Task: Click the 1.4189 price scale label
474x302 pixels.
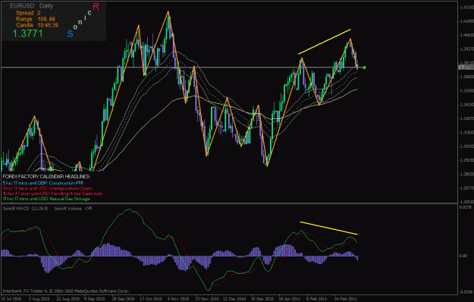Action: [466, 21]
